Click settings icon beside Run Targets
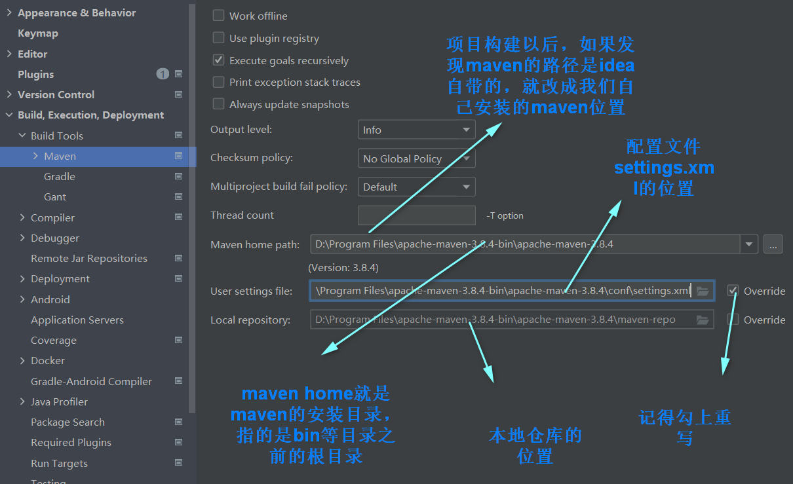 tap(178, 463)
